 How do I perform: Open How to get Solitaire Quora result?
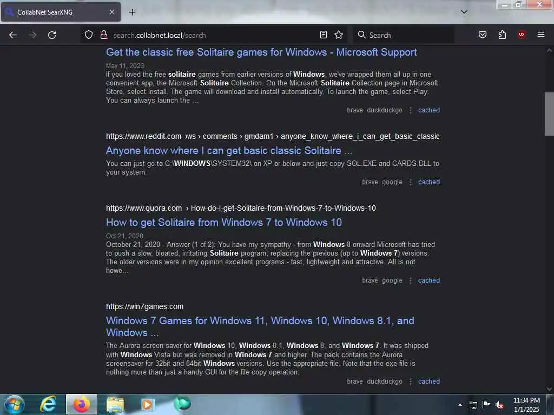(x=223, y=222)
